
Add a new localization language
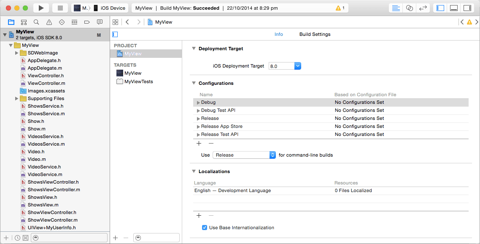(199, 215)
